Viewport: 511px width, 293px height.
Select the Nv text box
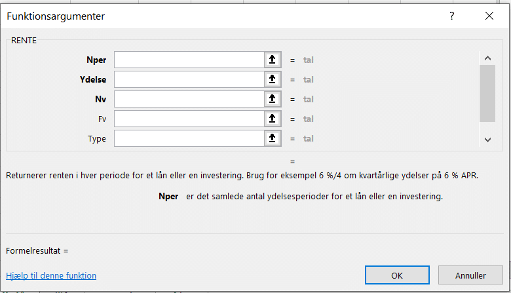[189, 99]
